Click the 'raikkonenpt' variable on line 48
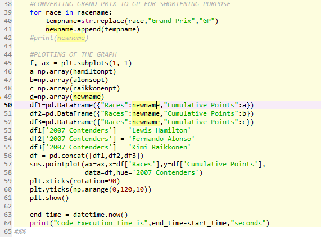 coord(94,88)
